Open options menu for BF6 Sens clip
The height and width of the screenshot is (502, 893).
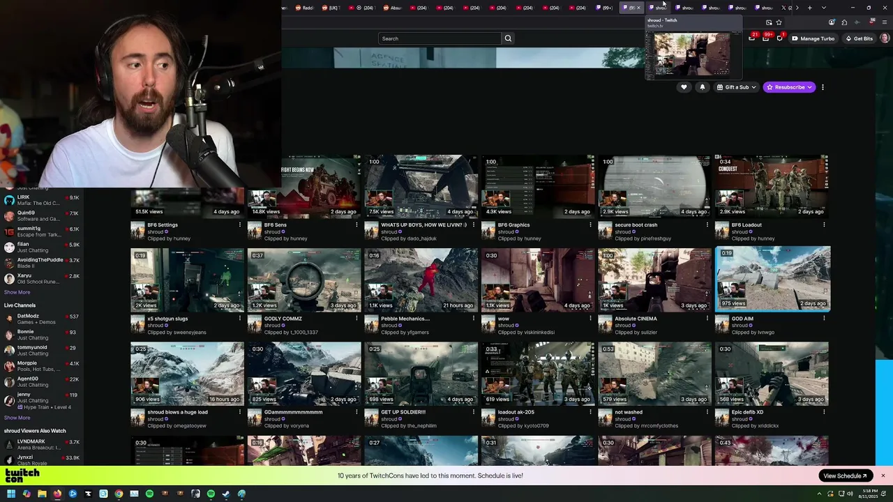[x=357, y=225]
